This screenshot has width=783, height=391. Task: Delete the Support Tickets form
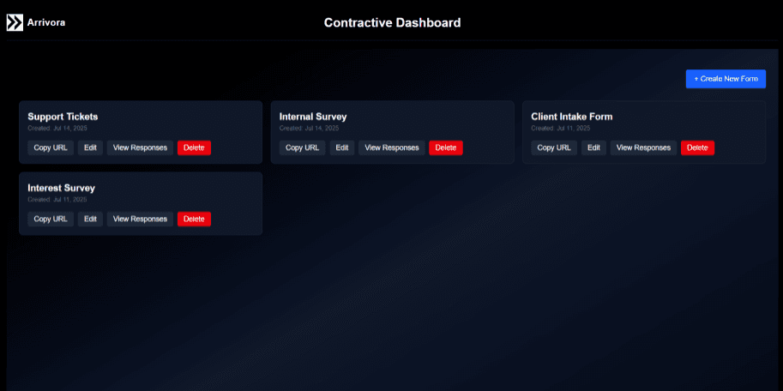tap(195, 147)
